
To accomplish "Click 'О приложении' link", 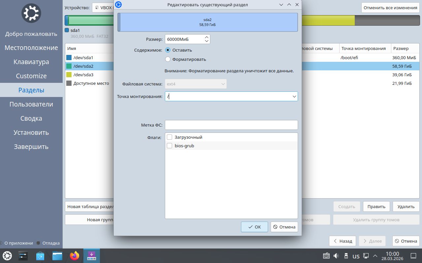I will [16, 243].
